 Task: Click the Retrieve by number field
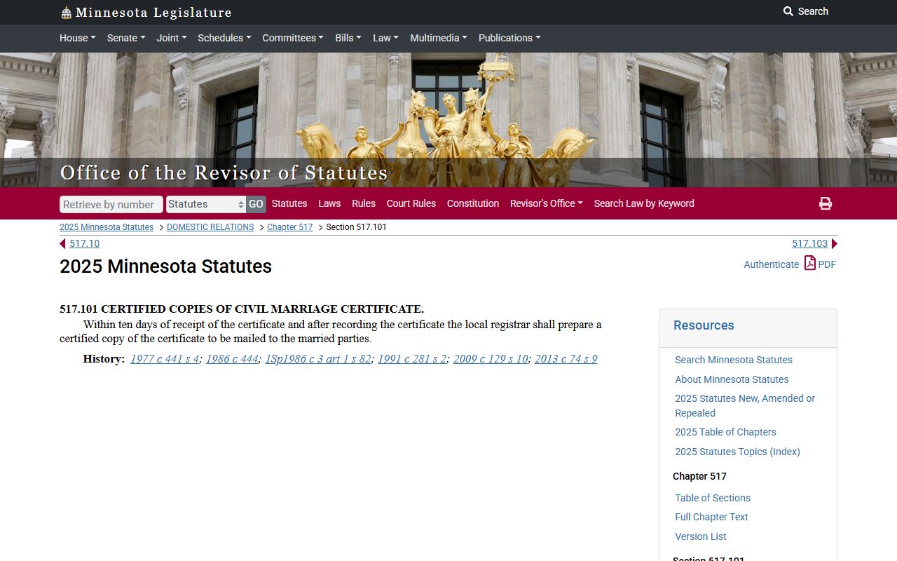tap(111, 204)
